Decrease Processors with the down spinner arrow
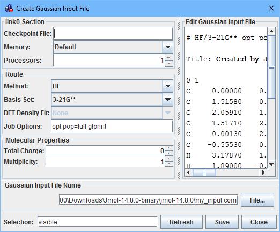This screenshot has height=232, width=280. [169, 64]
